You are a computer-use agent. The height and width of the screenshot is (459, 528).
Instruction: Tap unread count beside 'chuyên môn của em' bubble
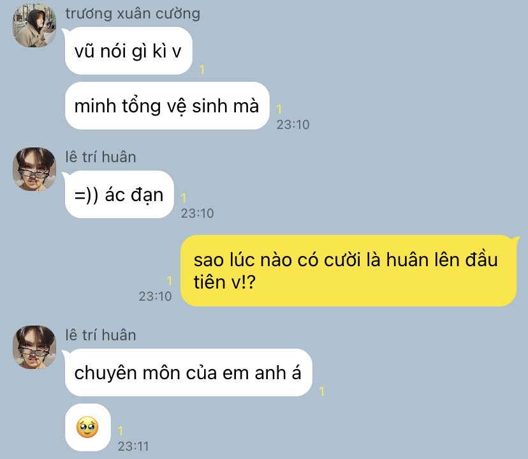click(321, 391)
